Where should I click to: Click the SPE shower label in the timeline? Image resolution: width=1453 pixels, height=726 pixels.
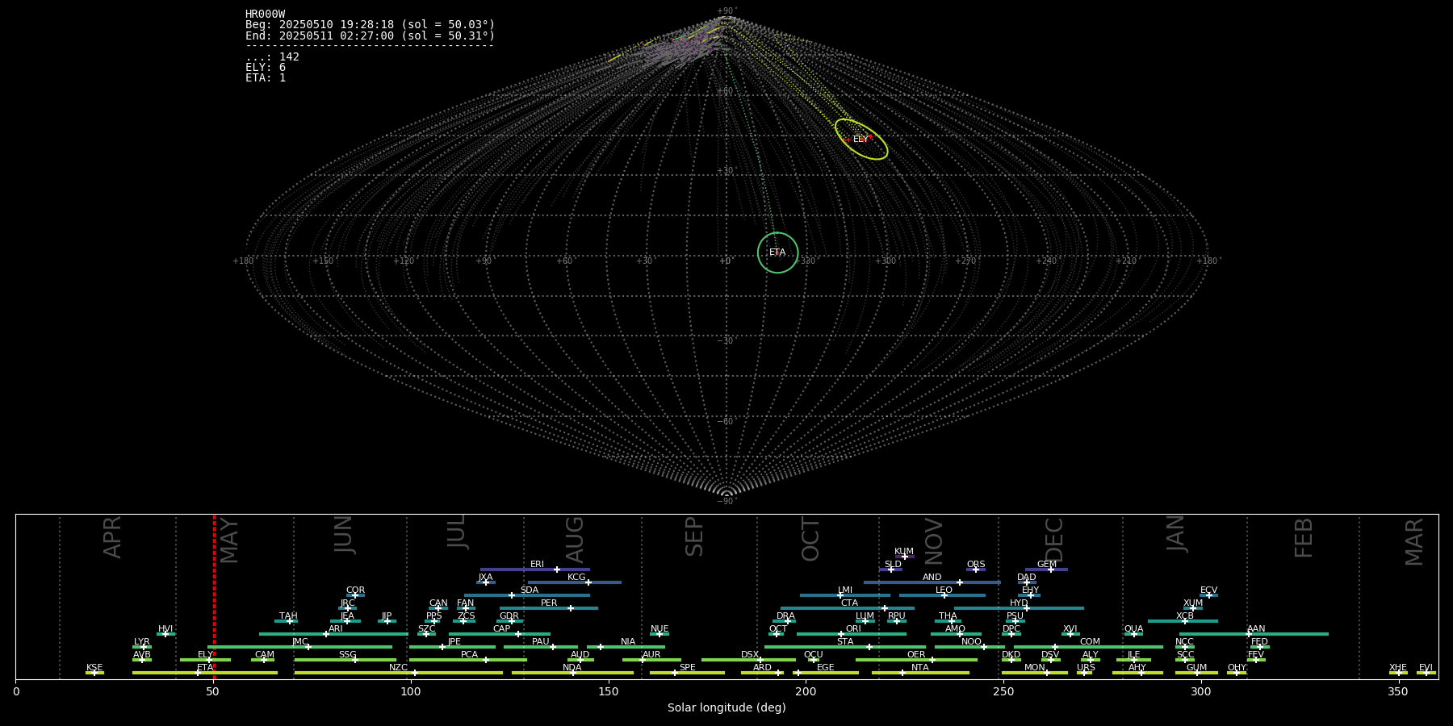pyautogui.click(x=687, y=668)
